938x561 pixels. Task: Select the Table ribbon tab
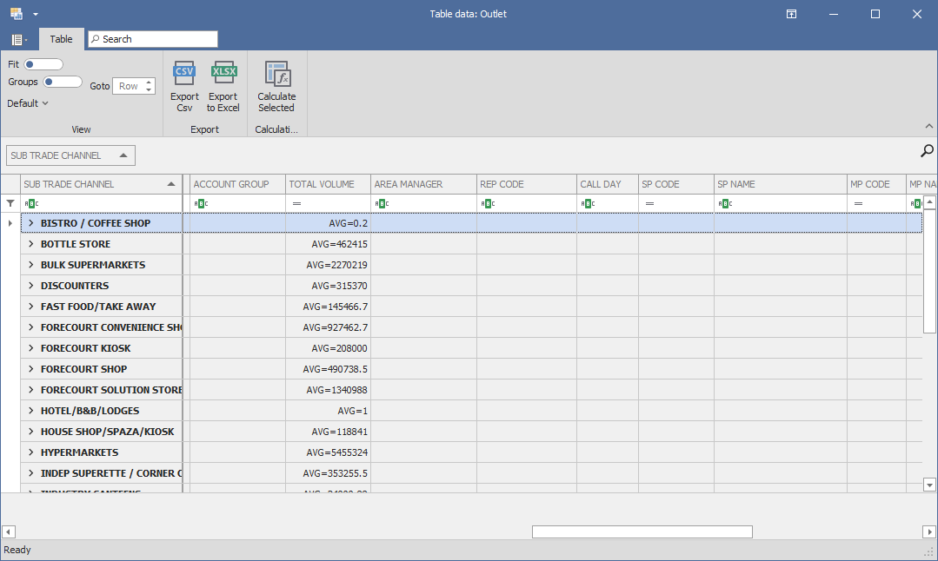(61, 39)
